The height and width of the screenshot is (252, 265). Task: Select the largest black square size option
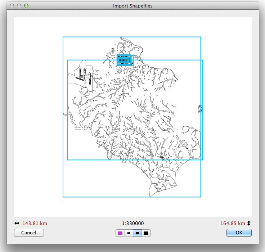(146, 233)
